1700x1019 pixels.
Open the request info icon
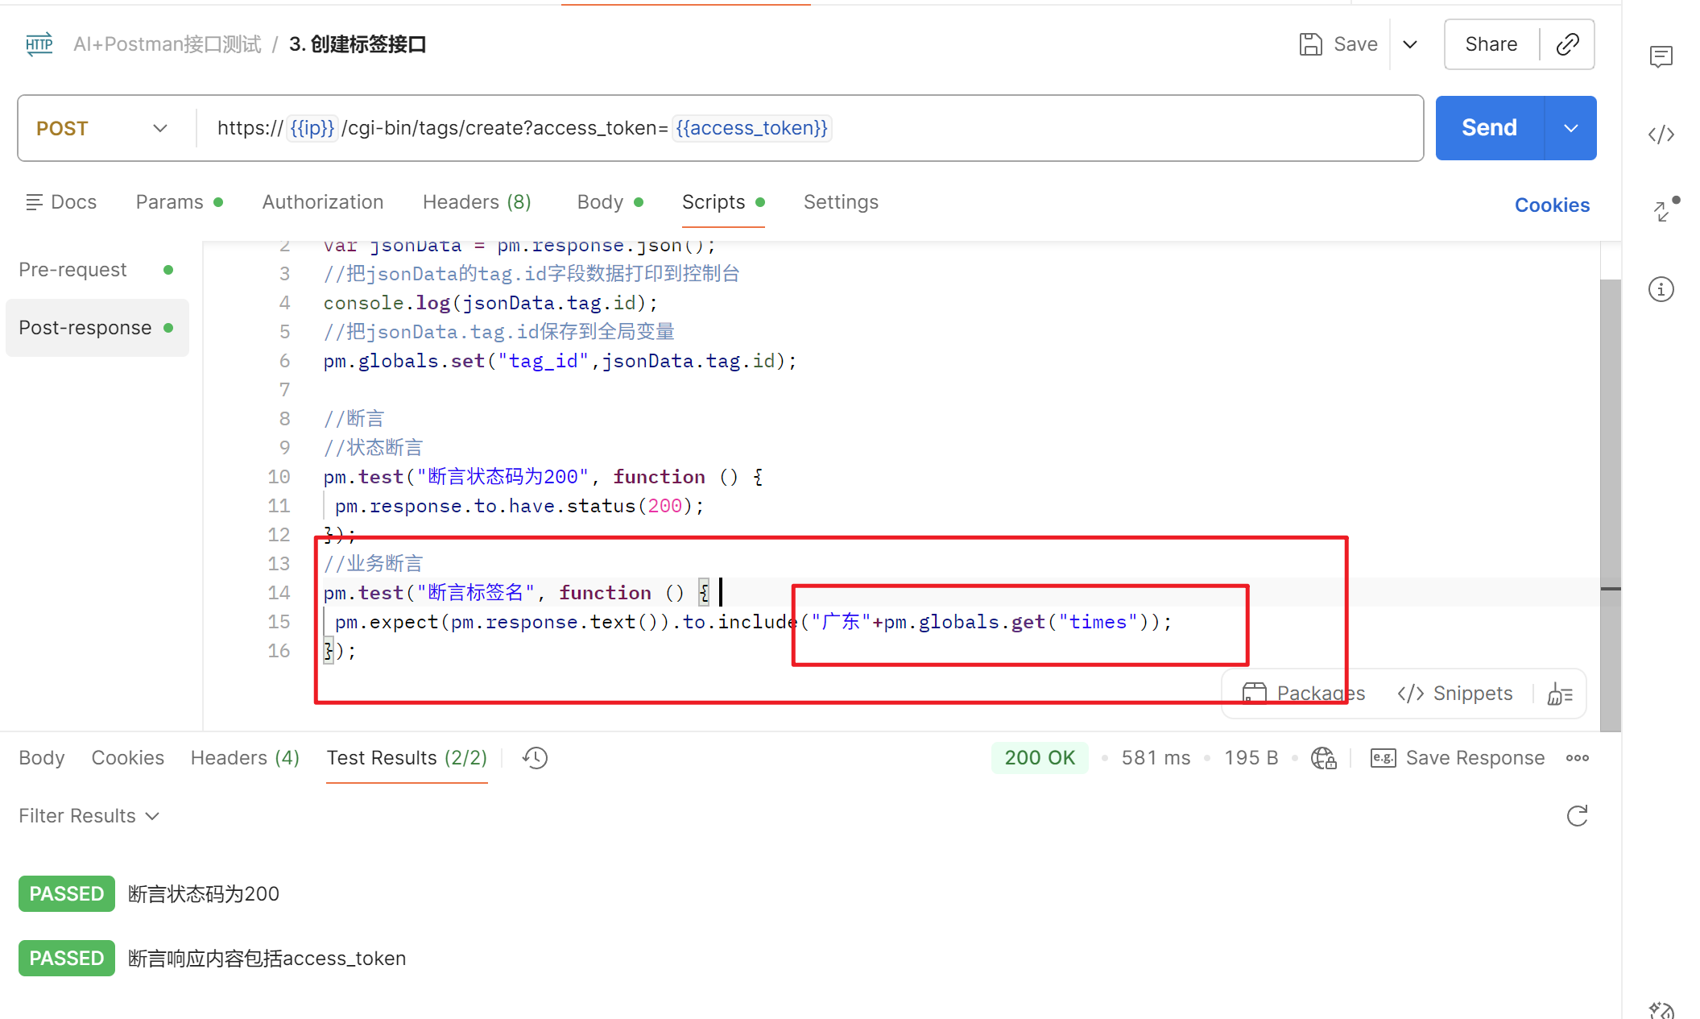click(1661, 289)
